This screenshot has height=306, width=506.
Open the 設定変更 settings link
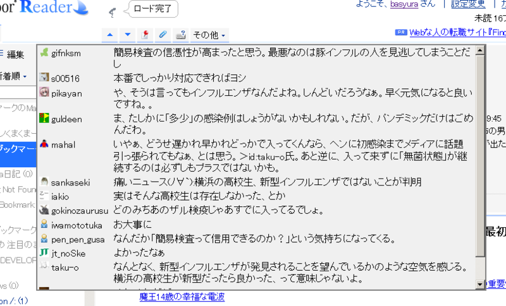[x=468, y=4]
